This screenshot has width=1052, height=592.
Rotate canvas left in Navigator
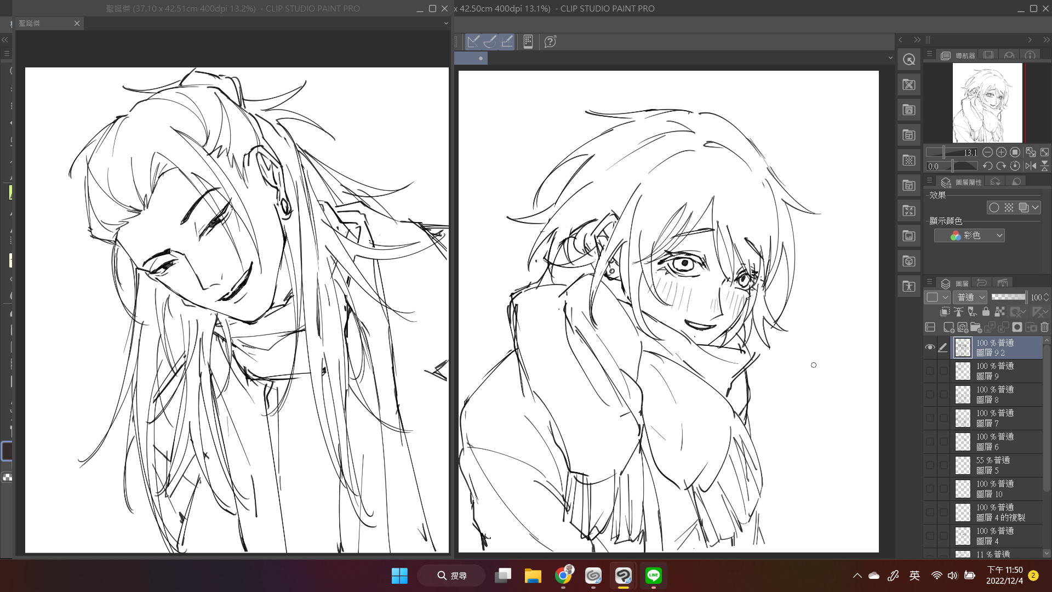click(987, 166)
